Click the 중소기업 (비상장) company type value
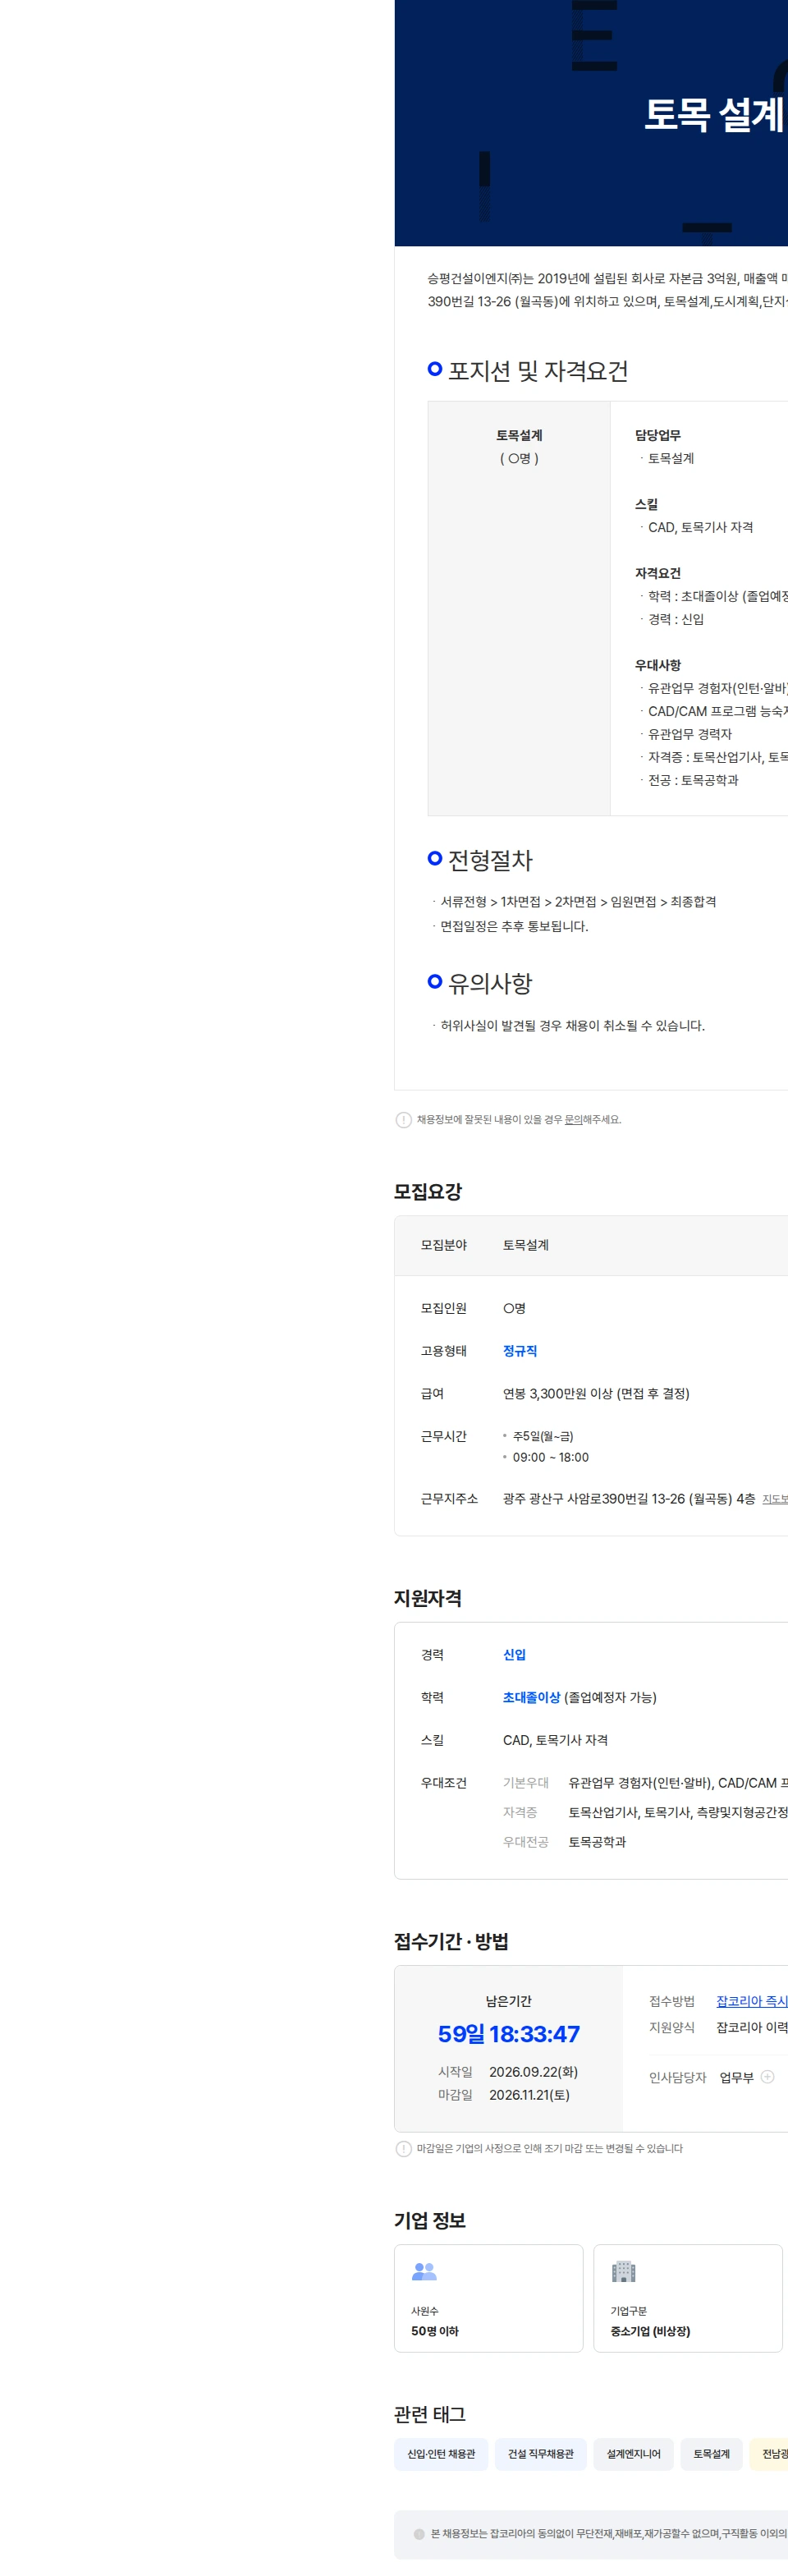 point(650,2330)
